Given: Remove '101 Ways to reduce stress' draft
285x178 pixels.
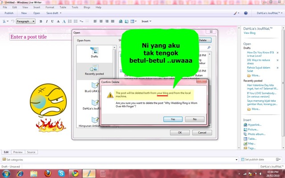Looking at the screenshot, I should tap(277, 60).
